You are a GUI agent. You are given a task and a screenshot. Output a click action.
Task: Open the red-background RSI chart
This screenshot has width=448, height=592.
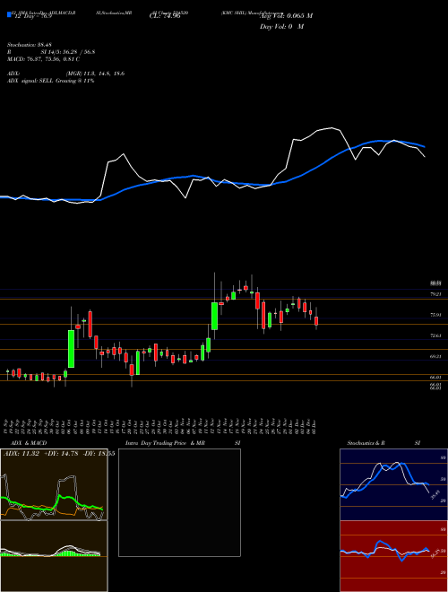coord(393,556)
